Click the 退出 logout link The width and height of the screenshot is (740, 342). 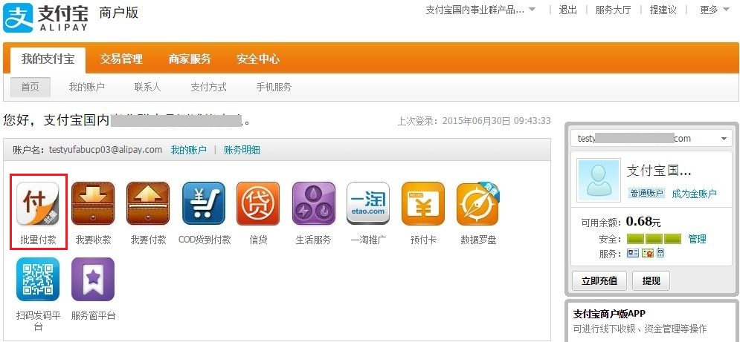pos(568,10)
